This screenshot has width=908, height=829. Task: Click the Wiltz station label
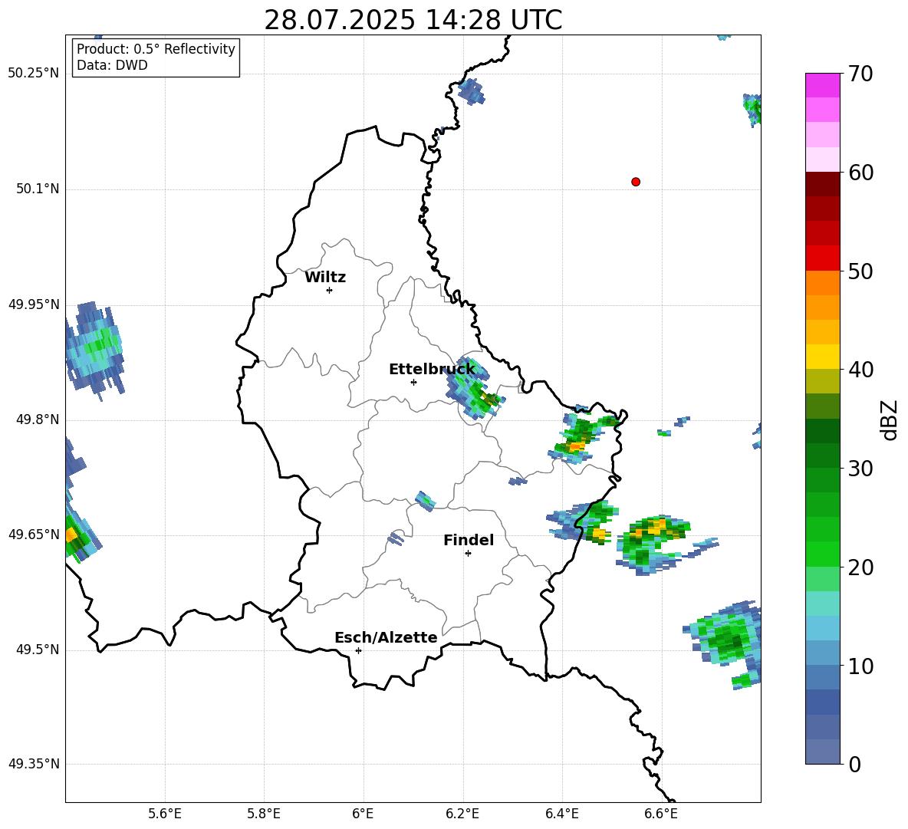click(x=325, y=278)
